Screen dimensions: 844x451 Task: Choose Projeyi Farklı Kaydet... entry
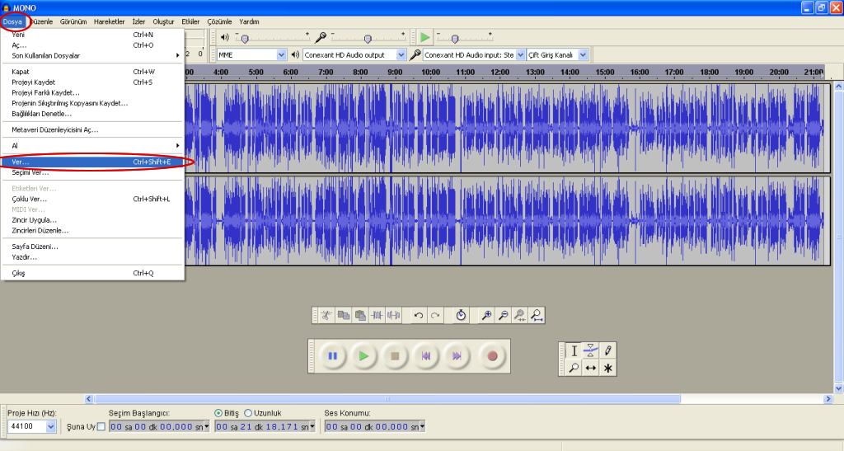point(92,92)
